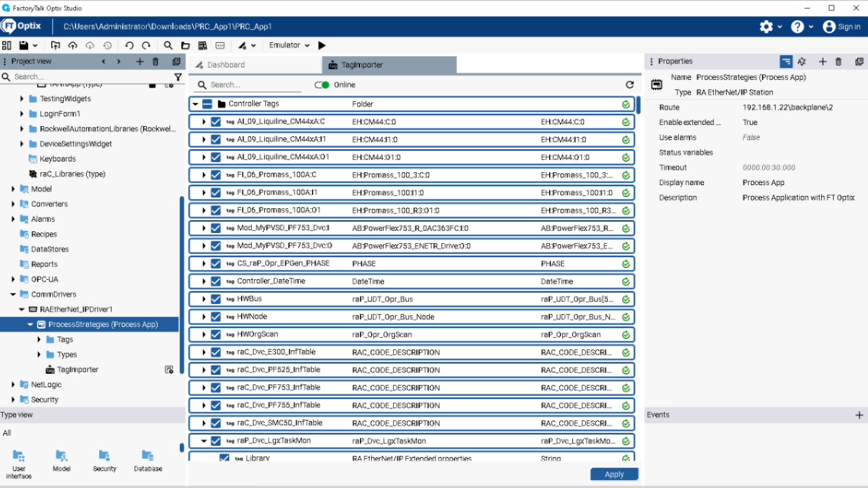This screenshot has width=868, height=488.
Task: Expand the HWNode tag row
Action: click(204, 317)
